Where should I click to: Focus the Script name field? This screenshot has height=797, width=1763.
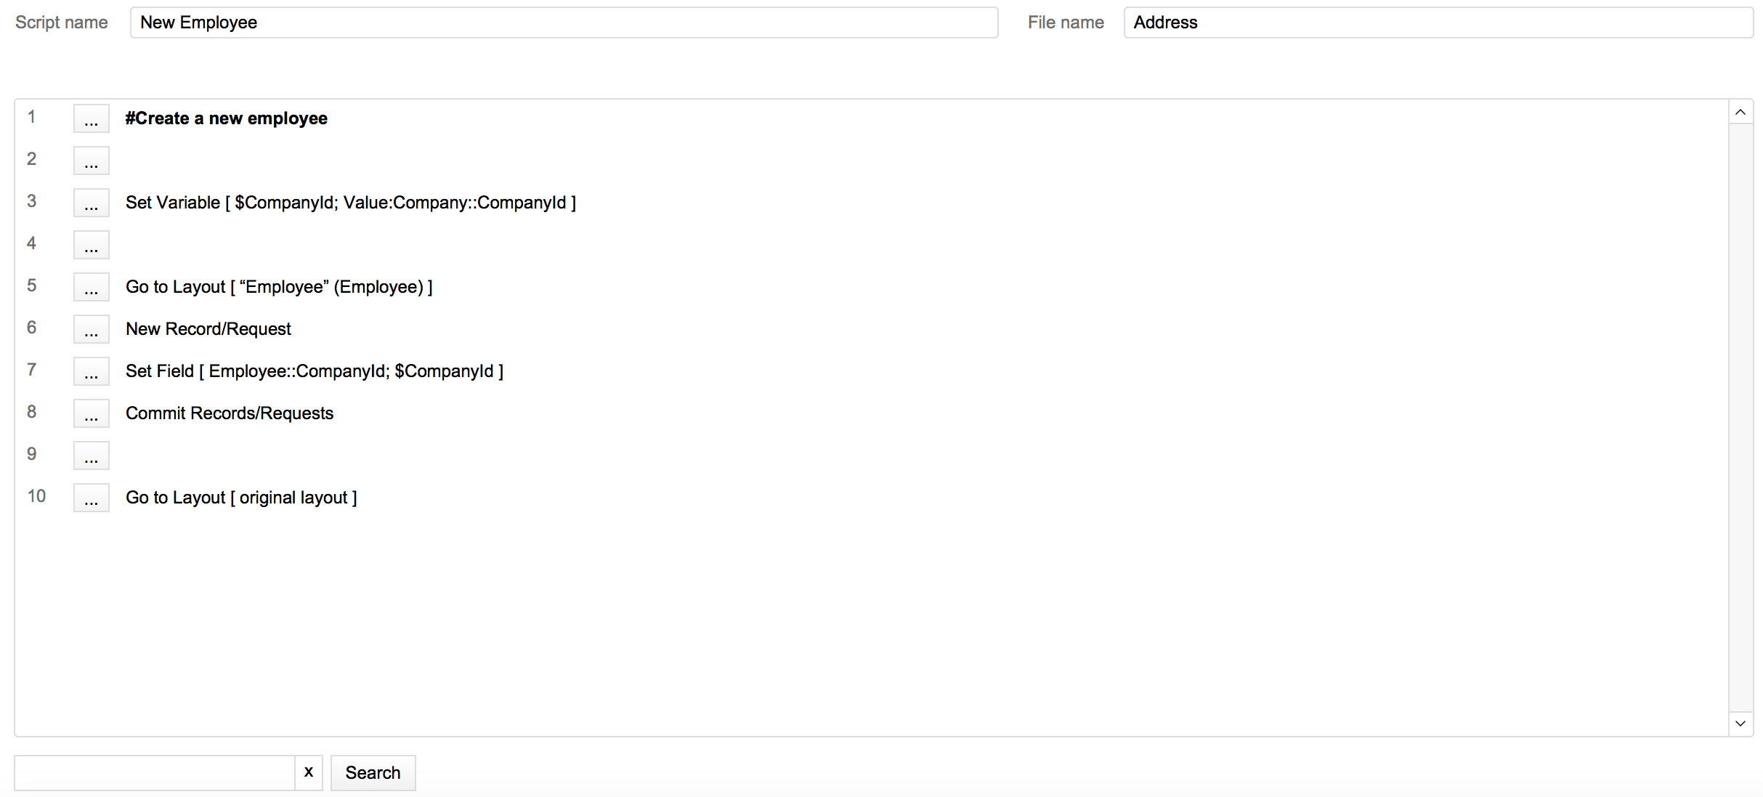(564, 23)
